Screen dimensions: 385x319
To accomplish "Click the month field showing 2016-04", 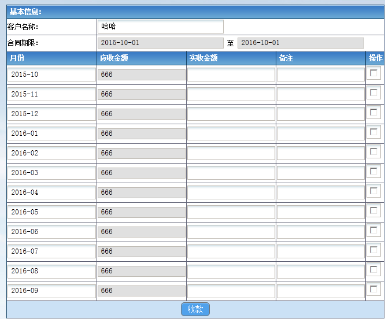I will click(51, 192).
